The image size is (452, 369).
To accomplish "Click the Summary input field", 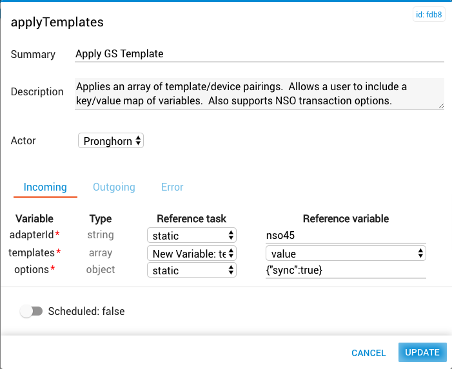I will click(259, 54).
